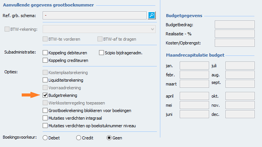Open the BTW-rekening dropdown arrow
The width and height of the screenshot is (262, 147).
click(x=152, y=29)
